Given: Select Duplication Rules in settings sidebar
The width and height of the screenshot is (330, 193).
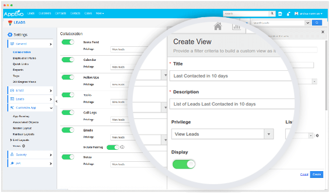Looking at the screenshot, I should (x=24, y=58).
